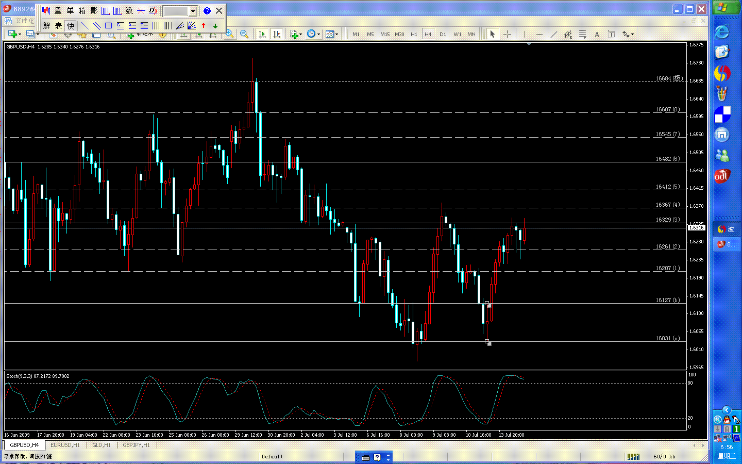Image resolution: width=742 pixels, height=464 pixels.
Task: Select the cursor arrow tool
Action: pos(492,34)
